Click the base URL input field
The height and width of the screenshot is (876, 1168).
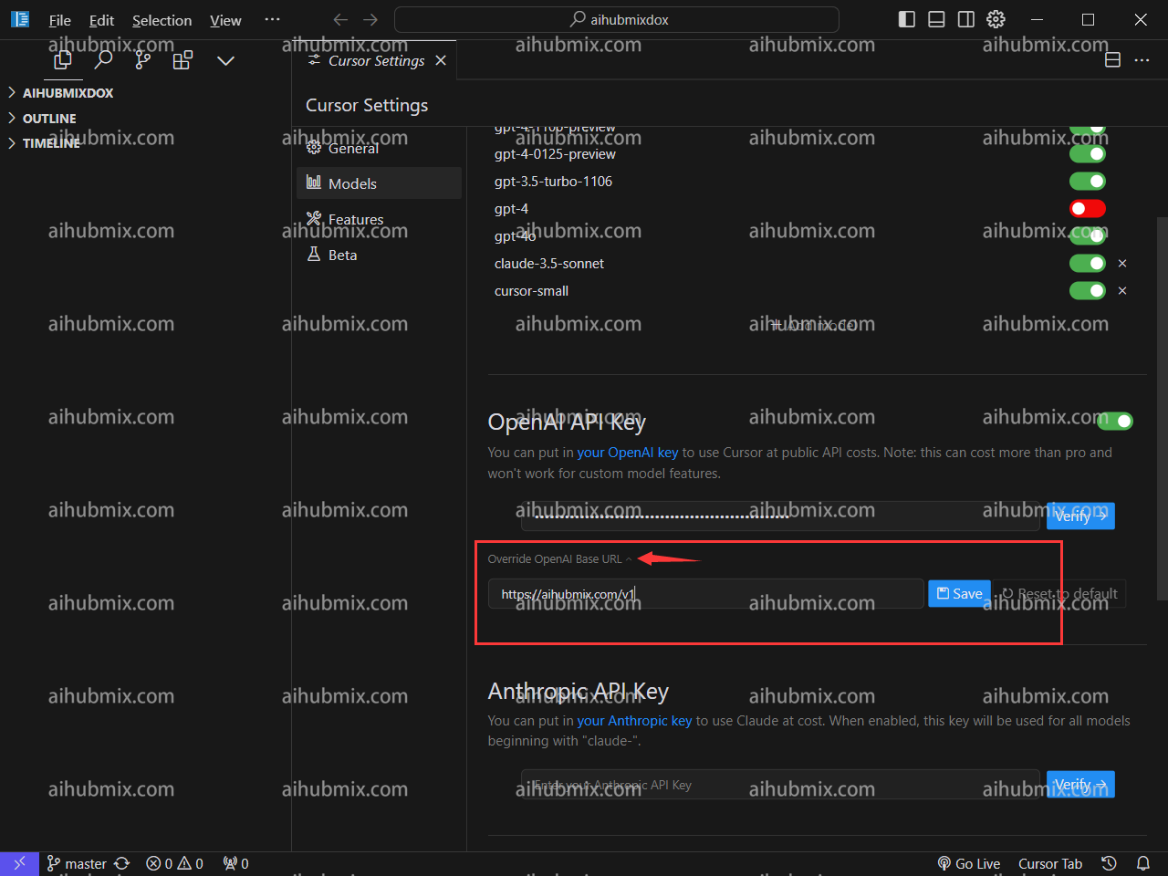click(705, 594)
